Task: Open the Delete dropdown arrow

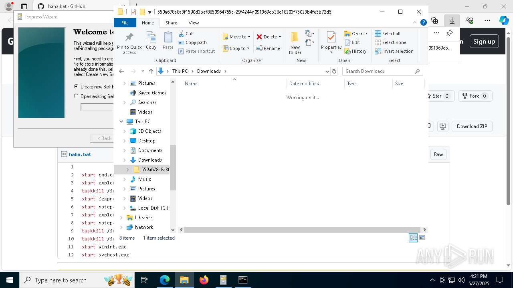Action: 280,37
